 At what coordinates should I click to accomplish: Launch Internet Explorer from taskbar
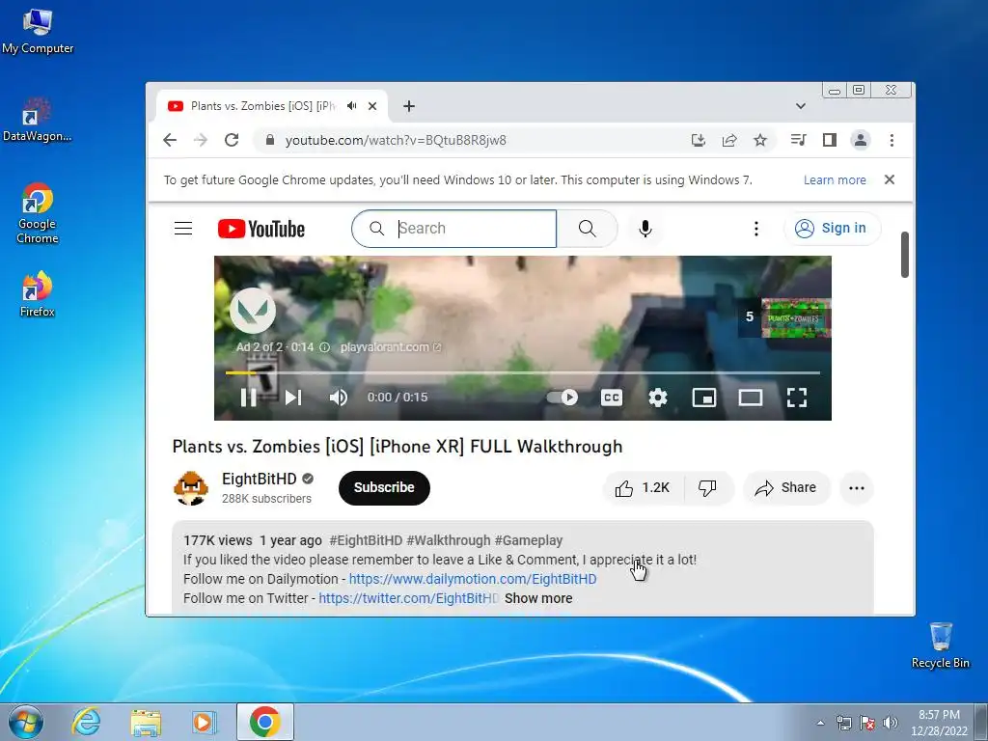[85, 722]
